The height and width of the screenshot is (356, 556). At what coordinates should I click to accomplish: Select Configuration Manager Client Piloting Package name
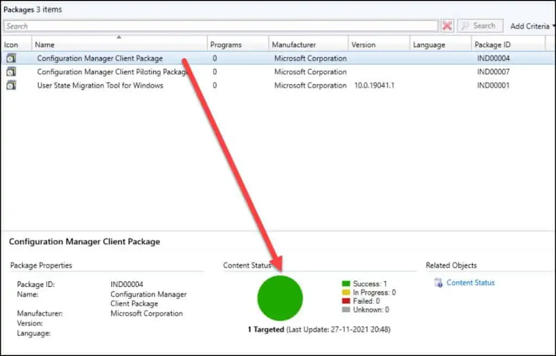113,72
